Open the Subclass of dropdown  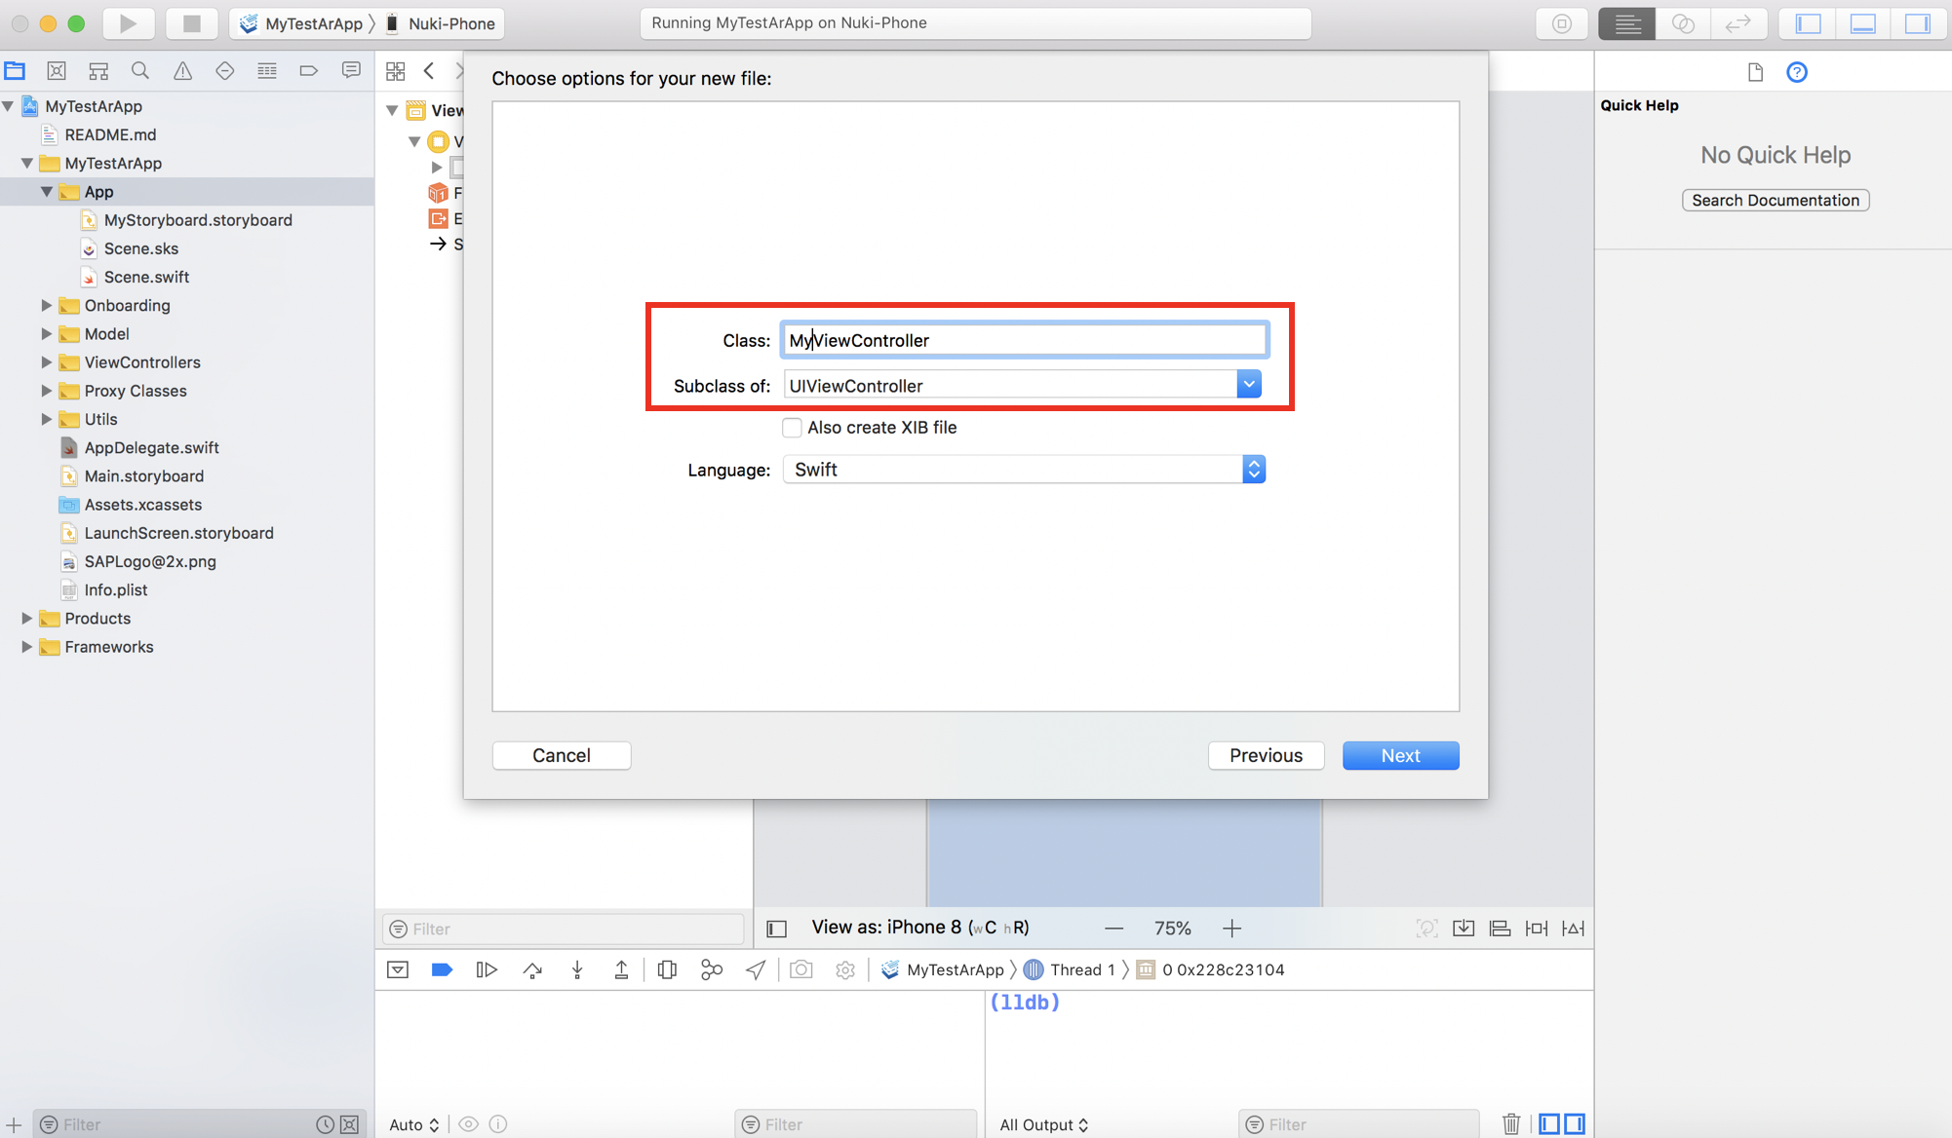[x=1248, y=385]
